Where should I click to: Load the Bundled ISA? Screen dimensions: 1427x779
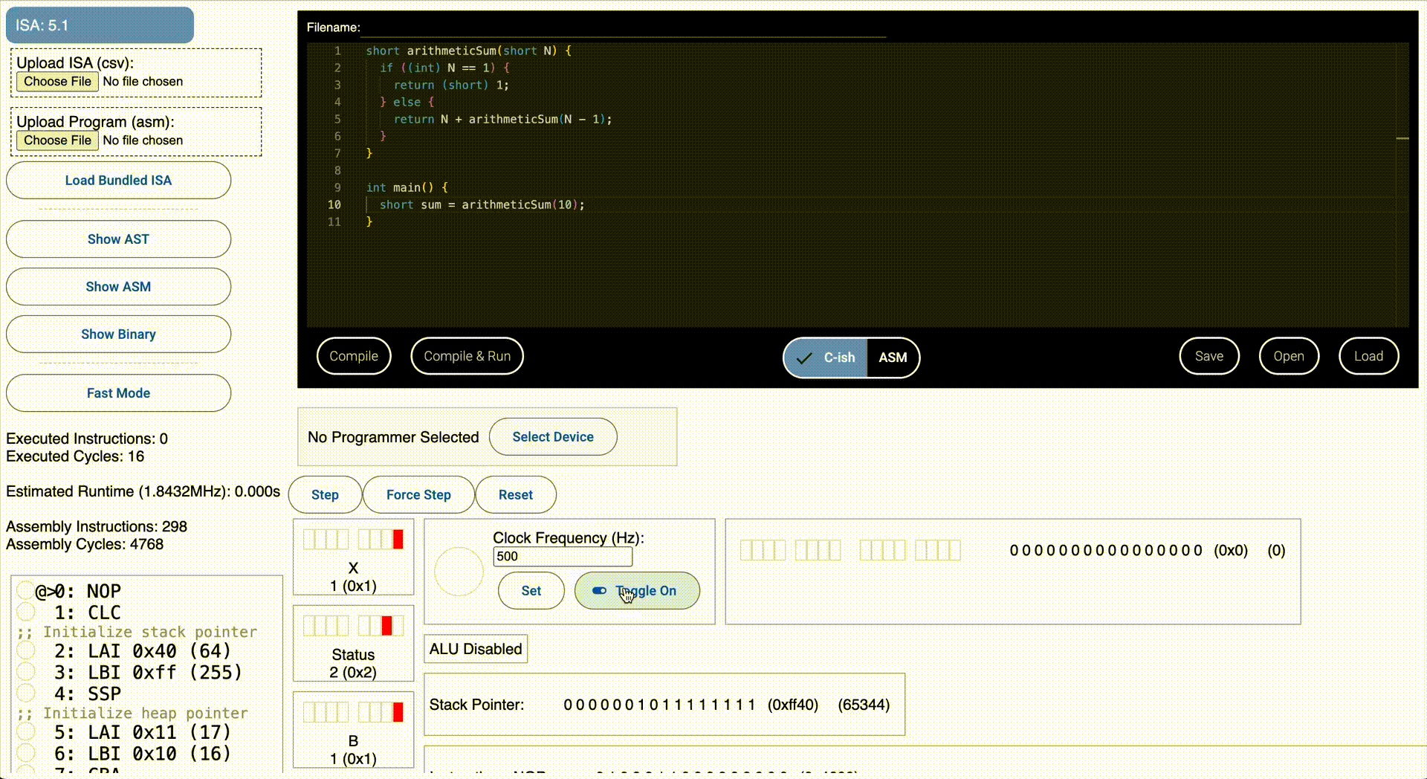(x=118, y=180)
